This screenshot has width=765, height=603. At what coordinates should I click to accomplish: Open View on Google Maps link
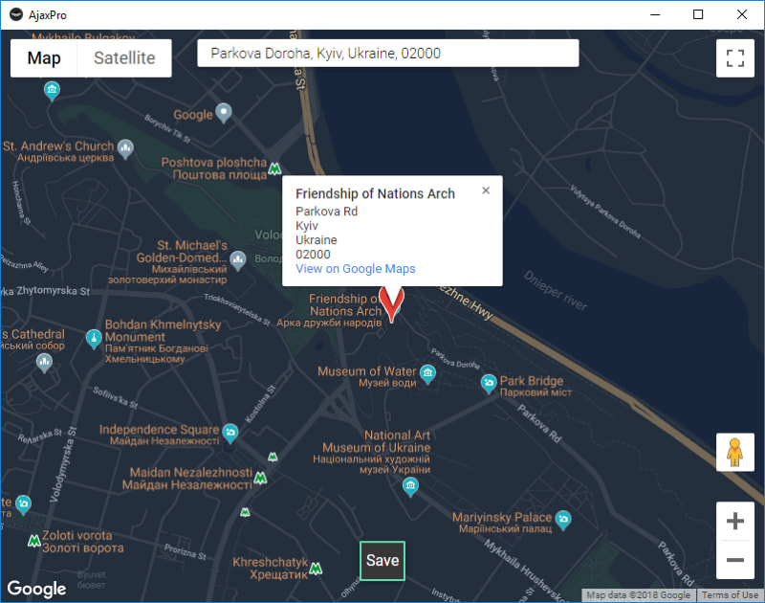[x=356, y=269]
